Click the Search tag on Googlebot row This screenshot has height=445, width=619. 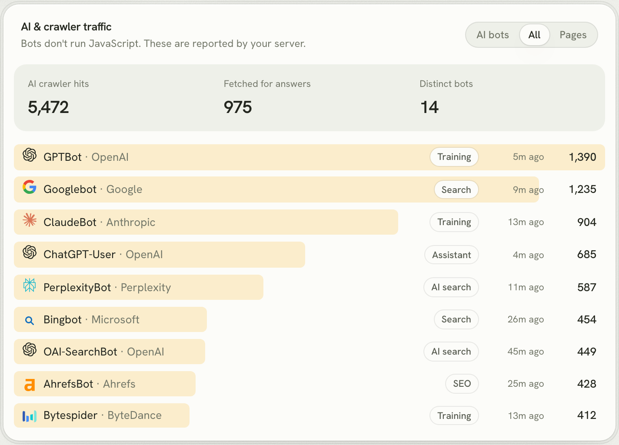click(456, 189)
